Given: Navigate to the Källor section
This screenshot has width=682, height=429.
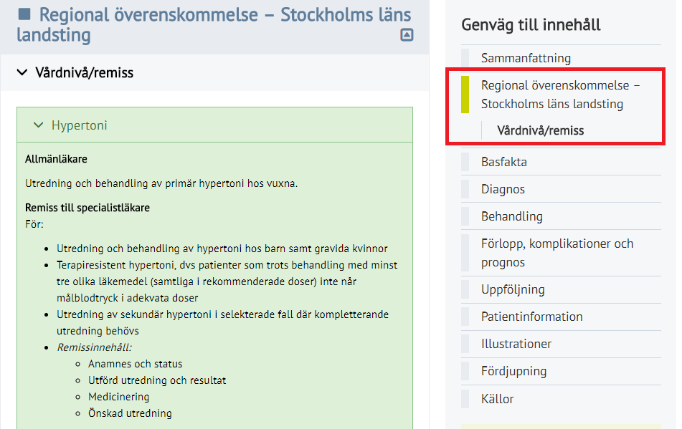Looking at the screenshot, I should 498,399.
